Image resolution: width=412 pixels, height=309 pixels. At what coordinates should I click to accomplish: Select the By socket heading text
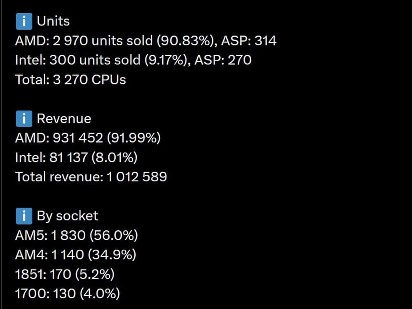67,216
